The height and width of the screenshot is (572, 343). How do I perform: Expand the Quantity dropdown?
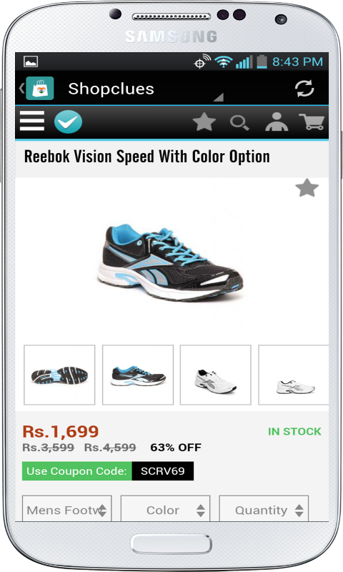click(x=264, y=508)
